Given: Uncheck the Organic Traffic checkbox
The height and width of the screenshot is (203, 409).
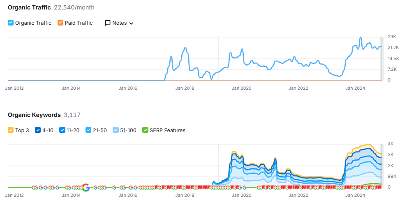Looking at the screenshot, I should coord(11,23).
